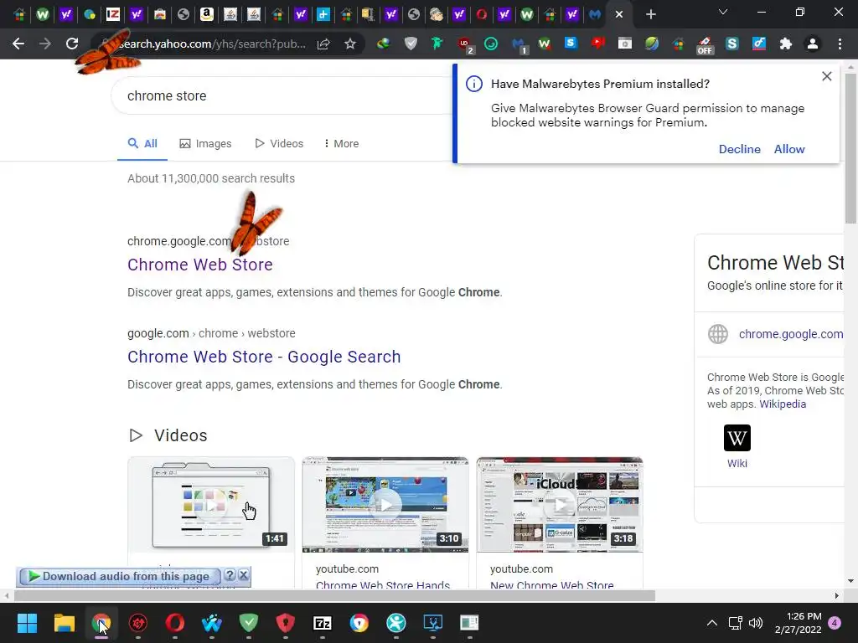Open 7-Zip from the taskbar

pos(323,623)
